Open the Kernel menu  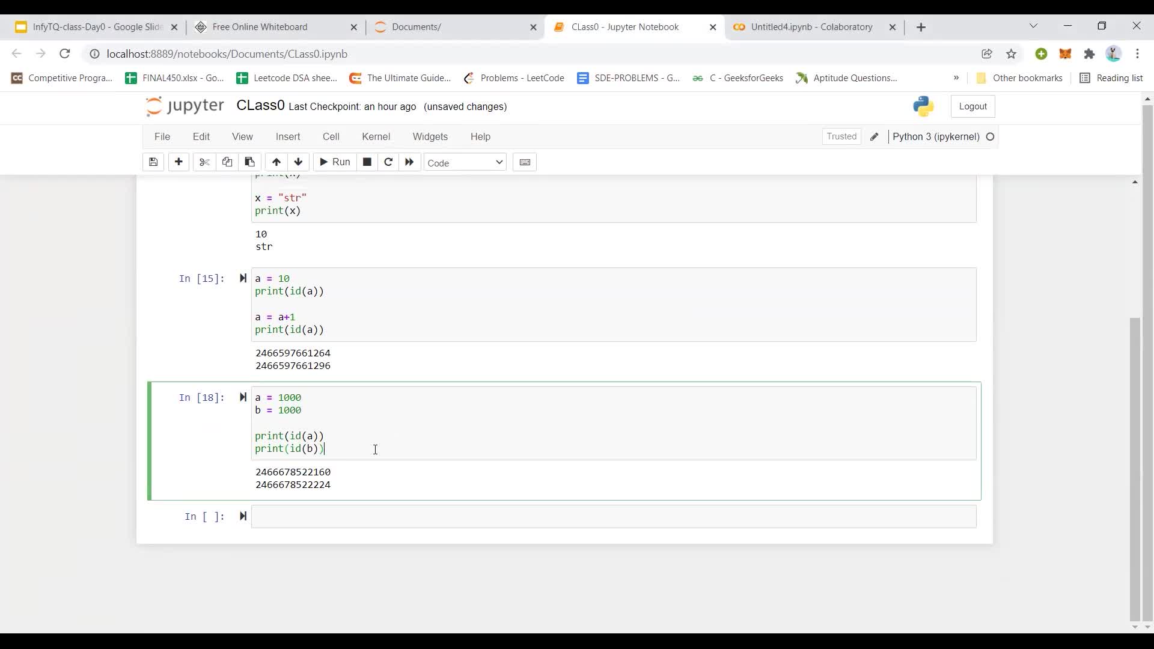pos(376,137)
